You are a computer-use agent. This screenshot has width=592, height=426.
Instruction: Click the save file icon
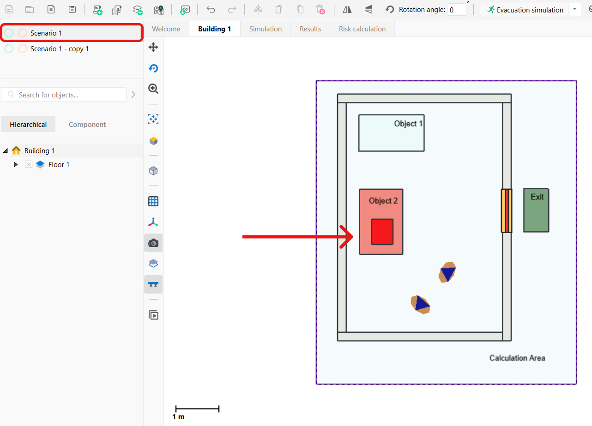click(x=72, y=10)
